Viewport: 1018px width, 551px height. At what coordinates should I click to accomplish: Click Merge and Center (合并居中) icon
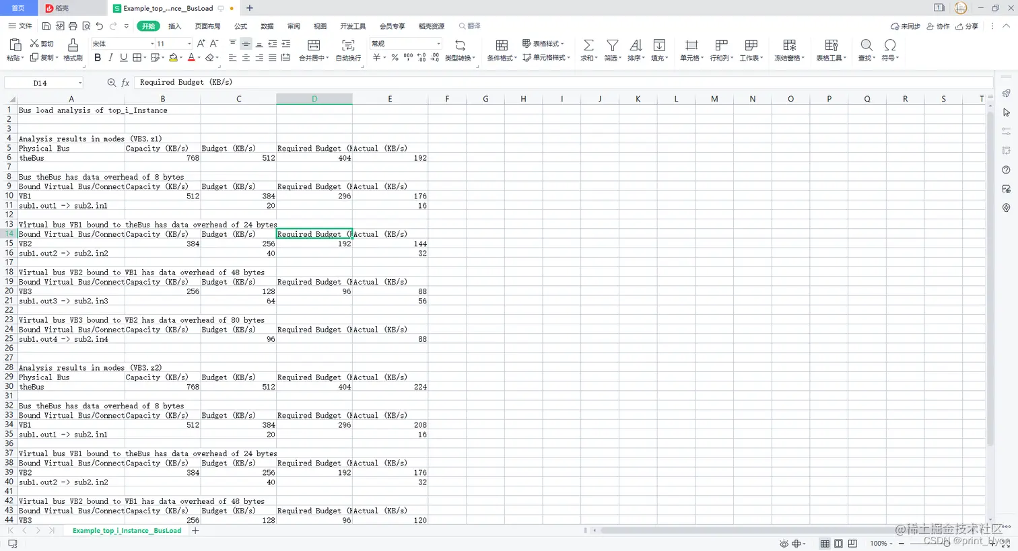click(x=314, y=45)
